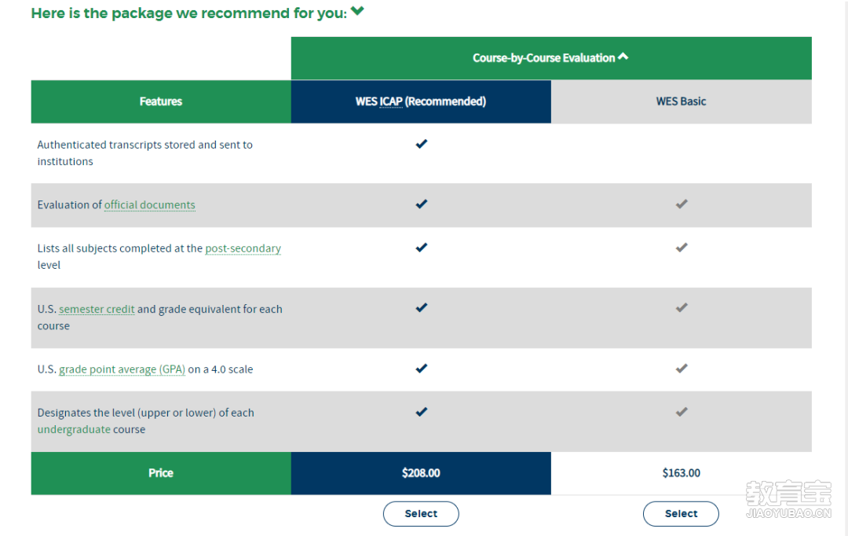Image resolution: width=848 pixels, height=536 pixels.
Task: Open grade point average (GPA) link
Action: click(x=122, y=369)
